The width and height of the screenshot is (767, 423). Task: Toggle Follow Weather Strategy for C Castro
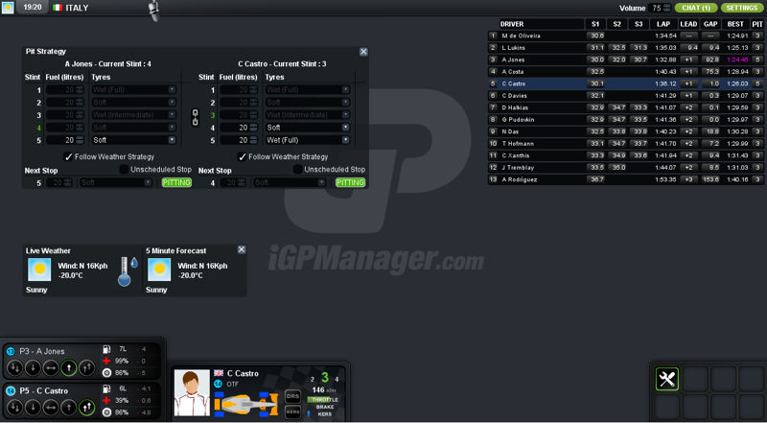(x=241, y=156)
